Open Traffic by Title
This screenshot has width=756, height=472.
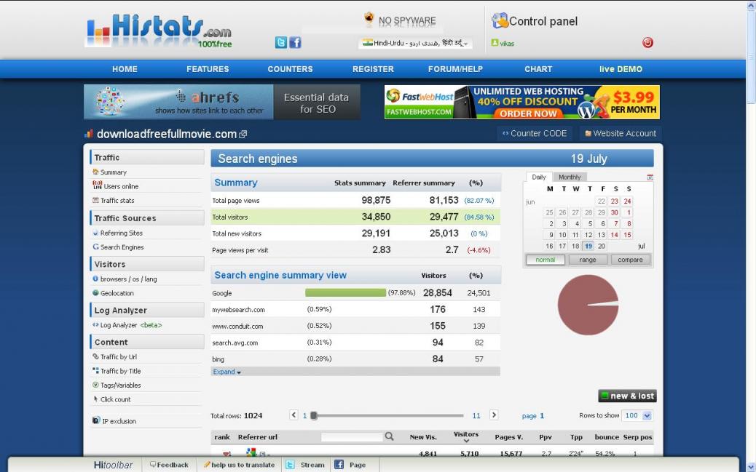[x=120, y=371]
